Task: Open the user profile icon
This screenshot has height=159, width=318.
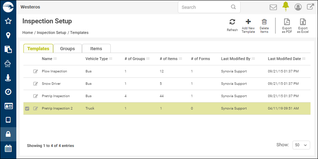Action: tap(298, 7)
